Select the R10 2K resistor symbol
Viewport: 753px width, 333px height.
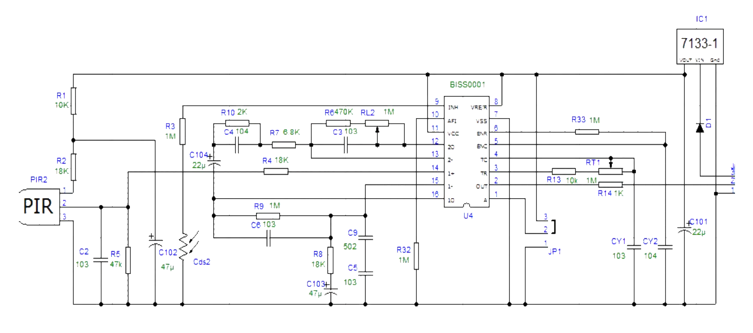237,123
